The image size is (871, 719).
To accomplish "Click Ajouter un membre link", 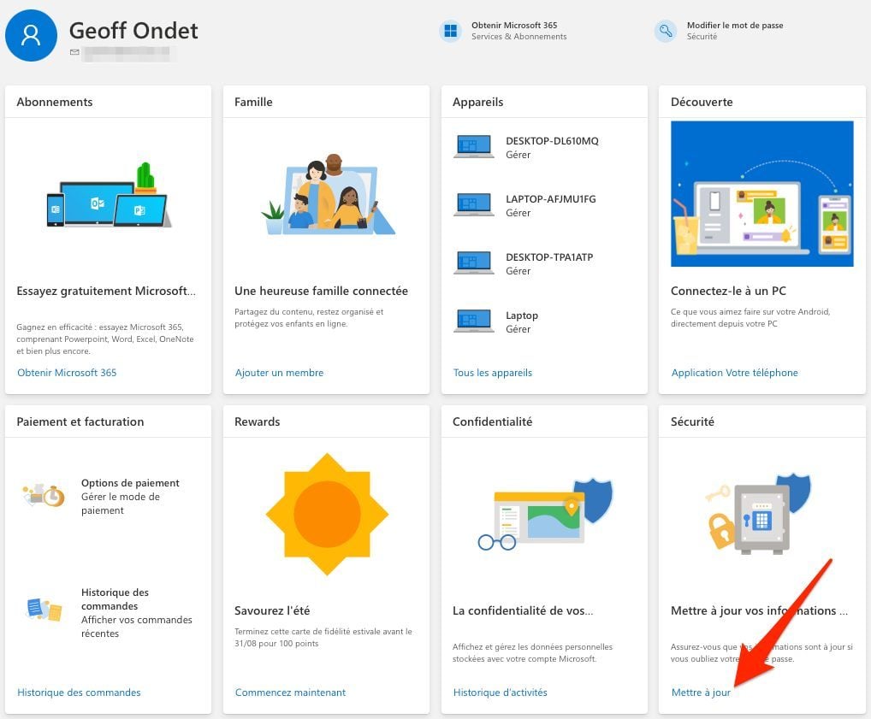I will [x=279, y=373].
